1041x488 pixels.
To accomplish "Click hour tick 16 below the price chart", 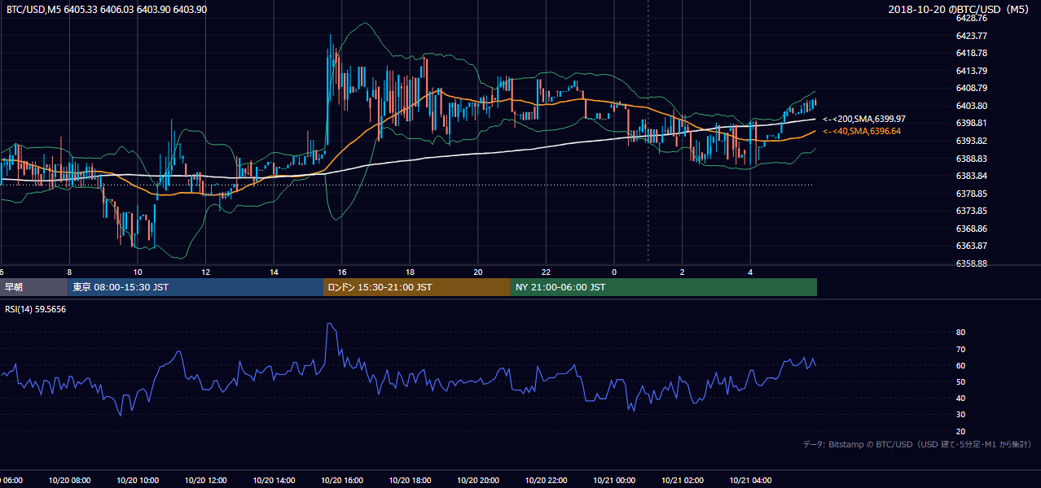I will click(342, 272).
